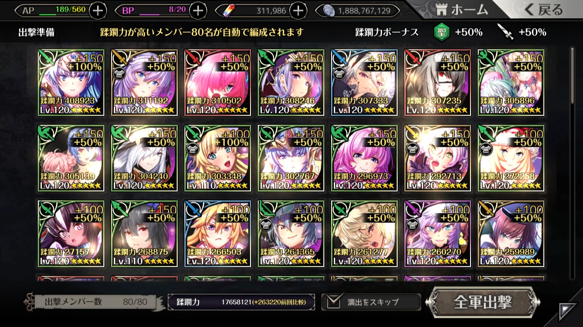The height and width of the screenshot is (327, 583).
Task: Click the 蹂躙力 total power field
Action: (x=241, y=302)
